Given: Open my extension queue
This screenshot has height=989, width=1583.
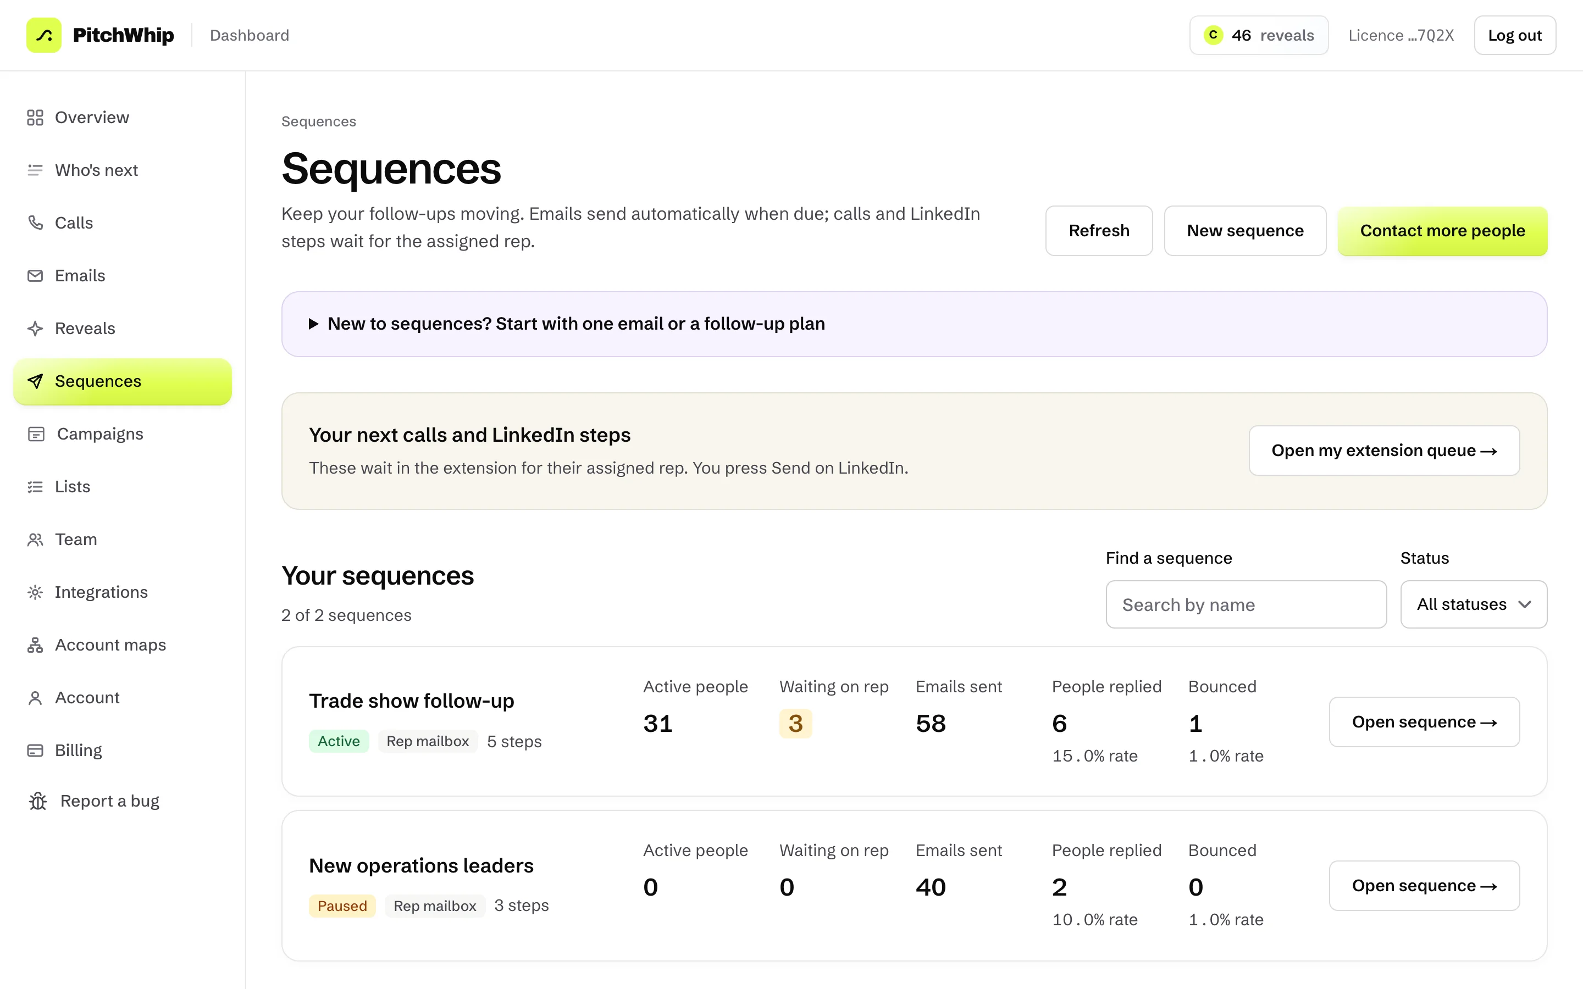Looking at the screenshot, I should point(1384,451).
